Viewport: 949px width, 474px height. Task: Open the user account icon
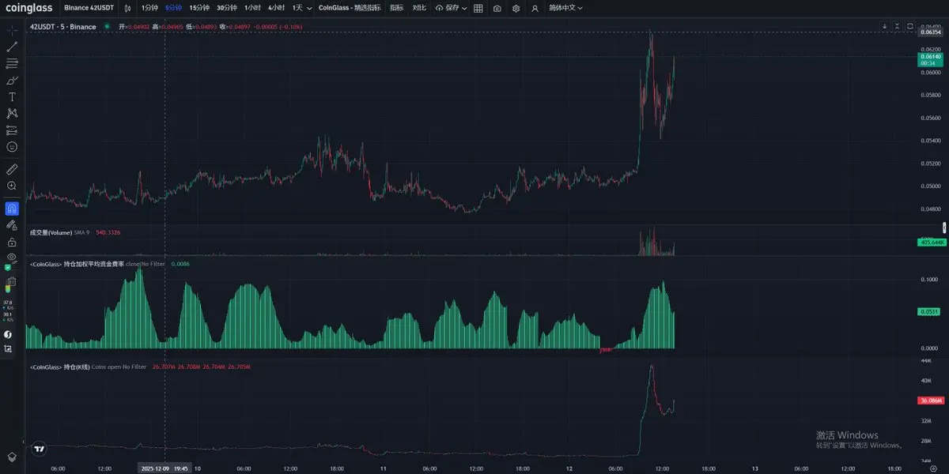point(535,8)
